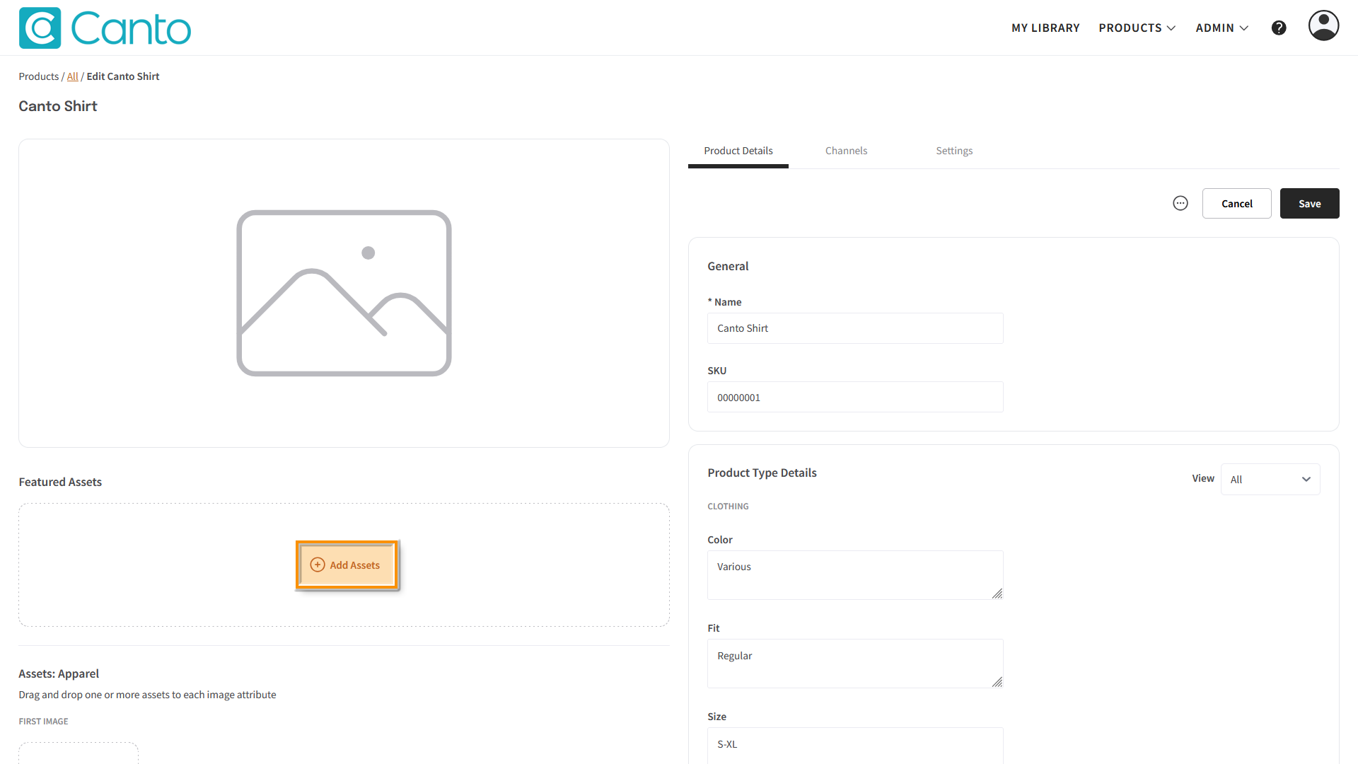The width and height of the screenshot is (1358, 764).
Task: Click the Products breadcrumb text
Action: [x=39, y=76]
